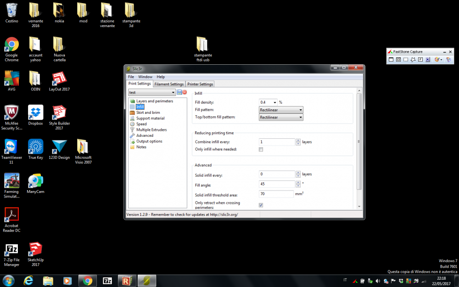Select Support material in the settings list
The height and width of the screenshot is (287, 459).
(x=150, y=118)
